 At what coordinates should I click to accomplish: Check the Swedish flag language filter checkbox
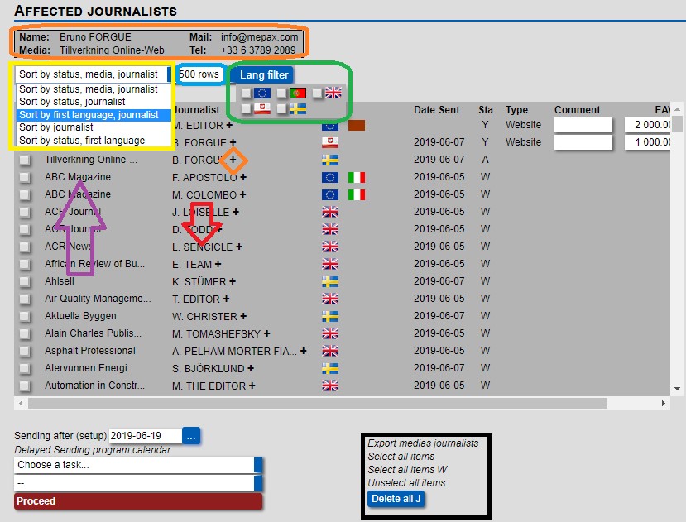click(x=282, y=108)
